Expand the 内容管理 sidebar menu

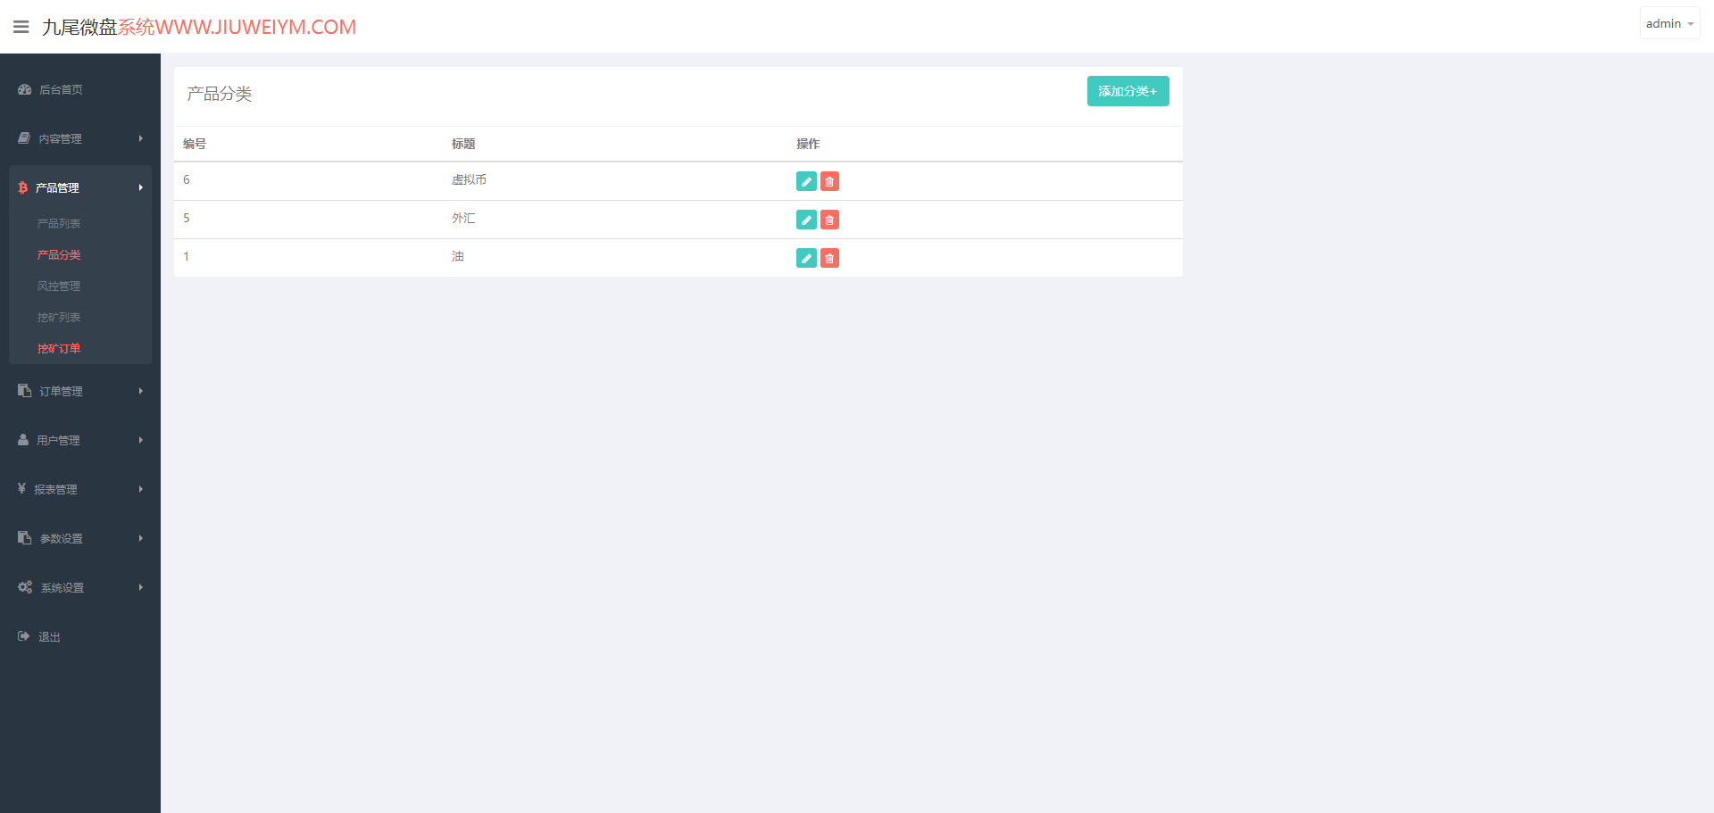click(x=80, y=138)
